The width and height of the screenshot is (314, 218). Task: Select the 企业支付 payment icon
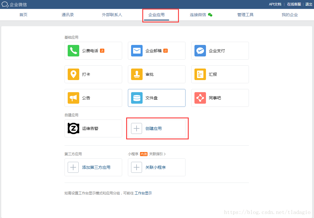coord(200,51)
